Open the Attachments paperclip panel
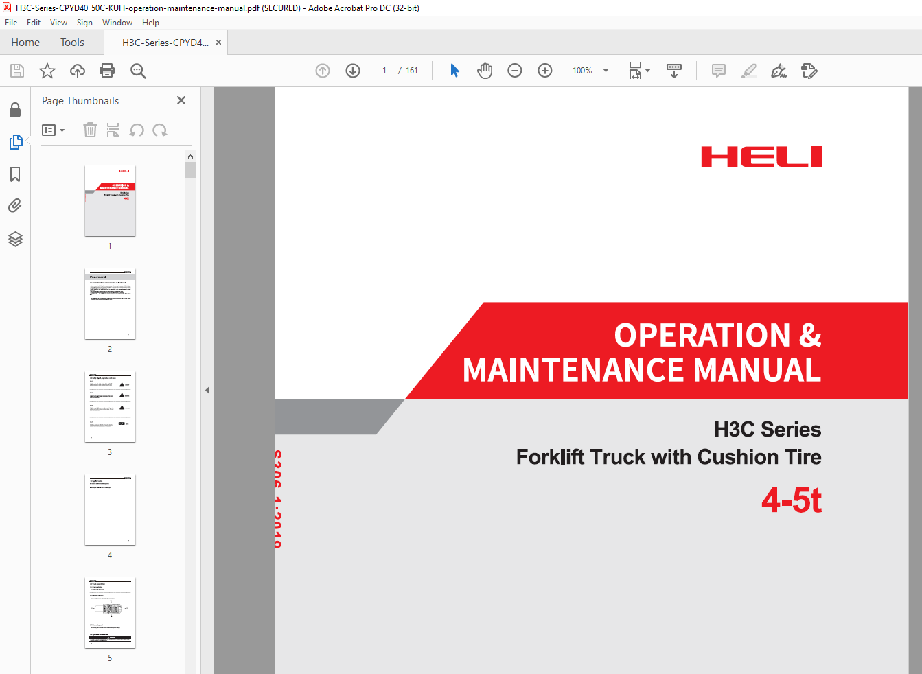The image size is (922, 674). 15,206
